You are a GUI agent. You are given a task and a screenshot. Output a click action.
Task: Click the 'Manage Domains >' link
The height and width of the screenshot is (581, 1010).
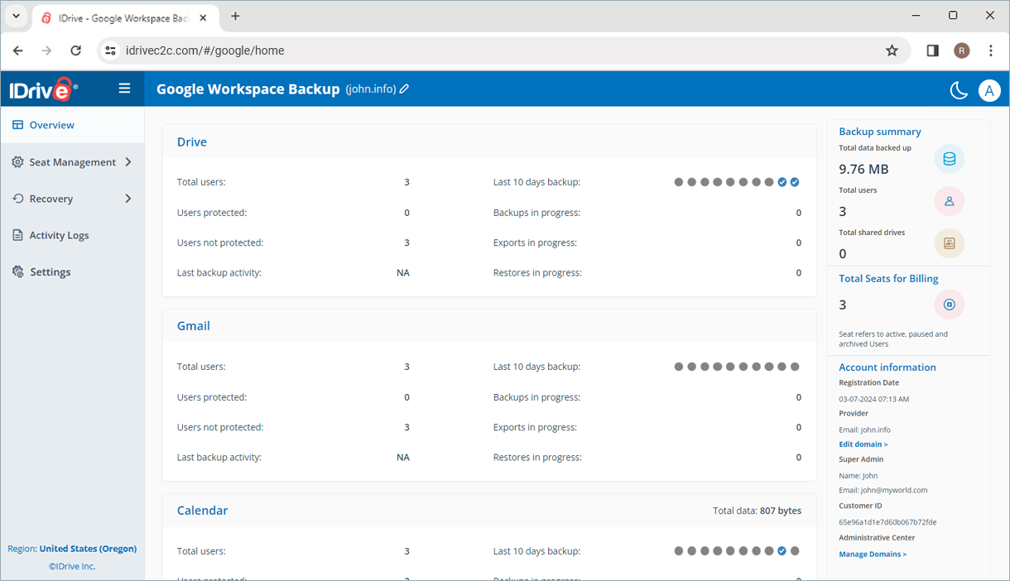[x=872, y=554]
